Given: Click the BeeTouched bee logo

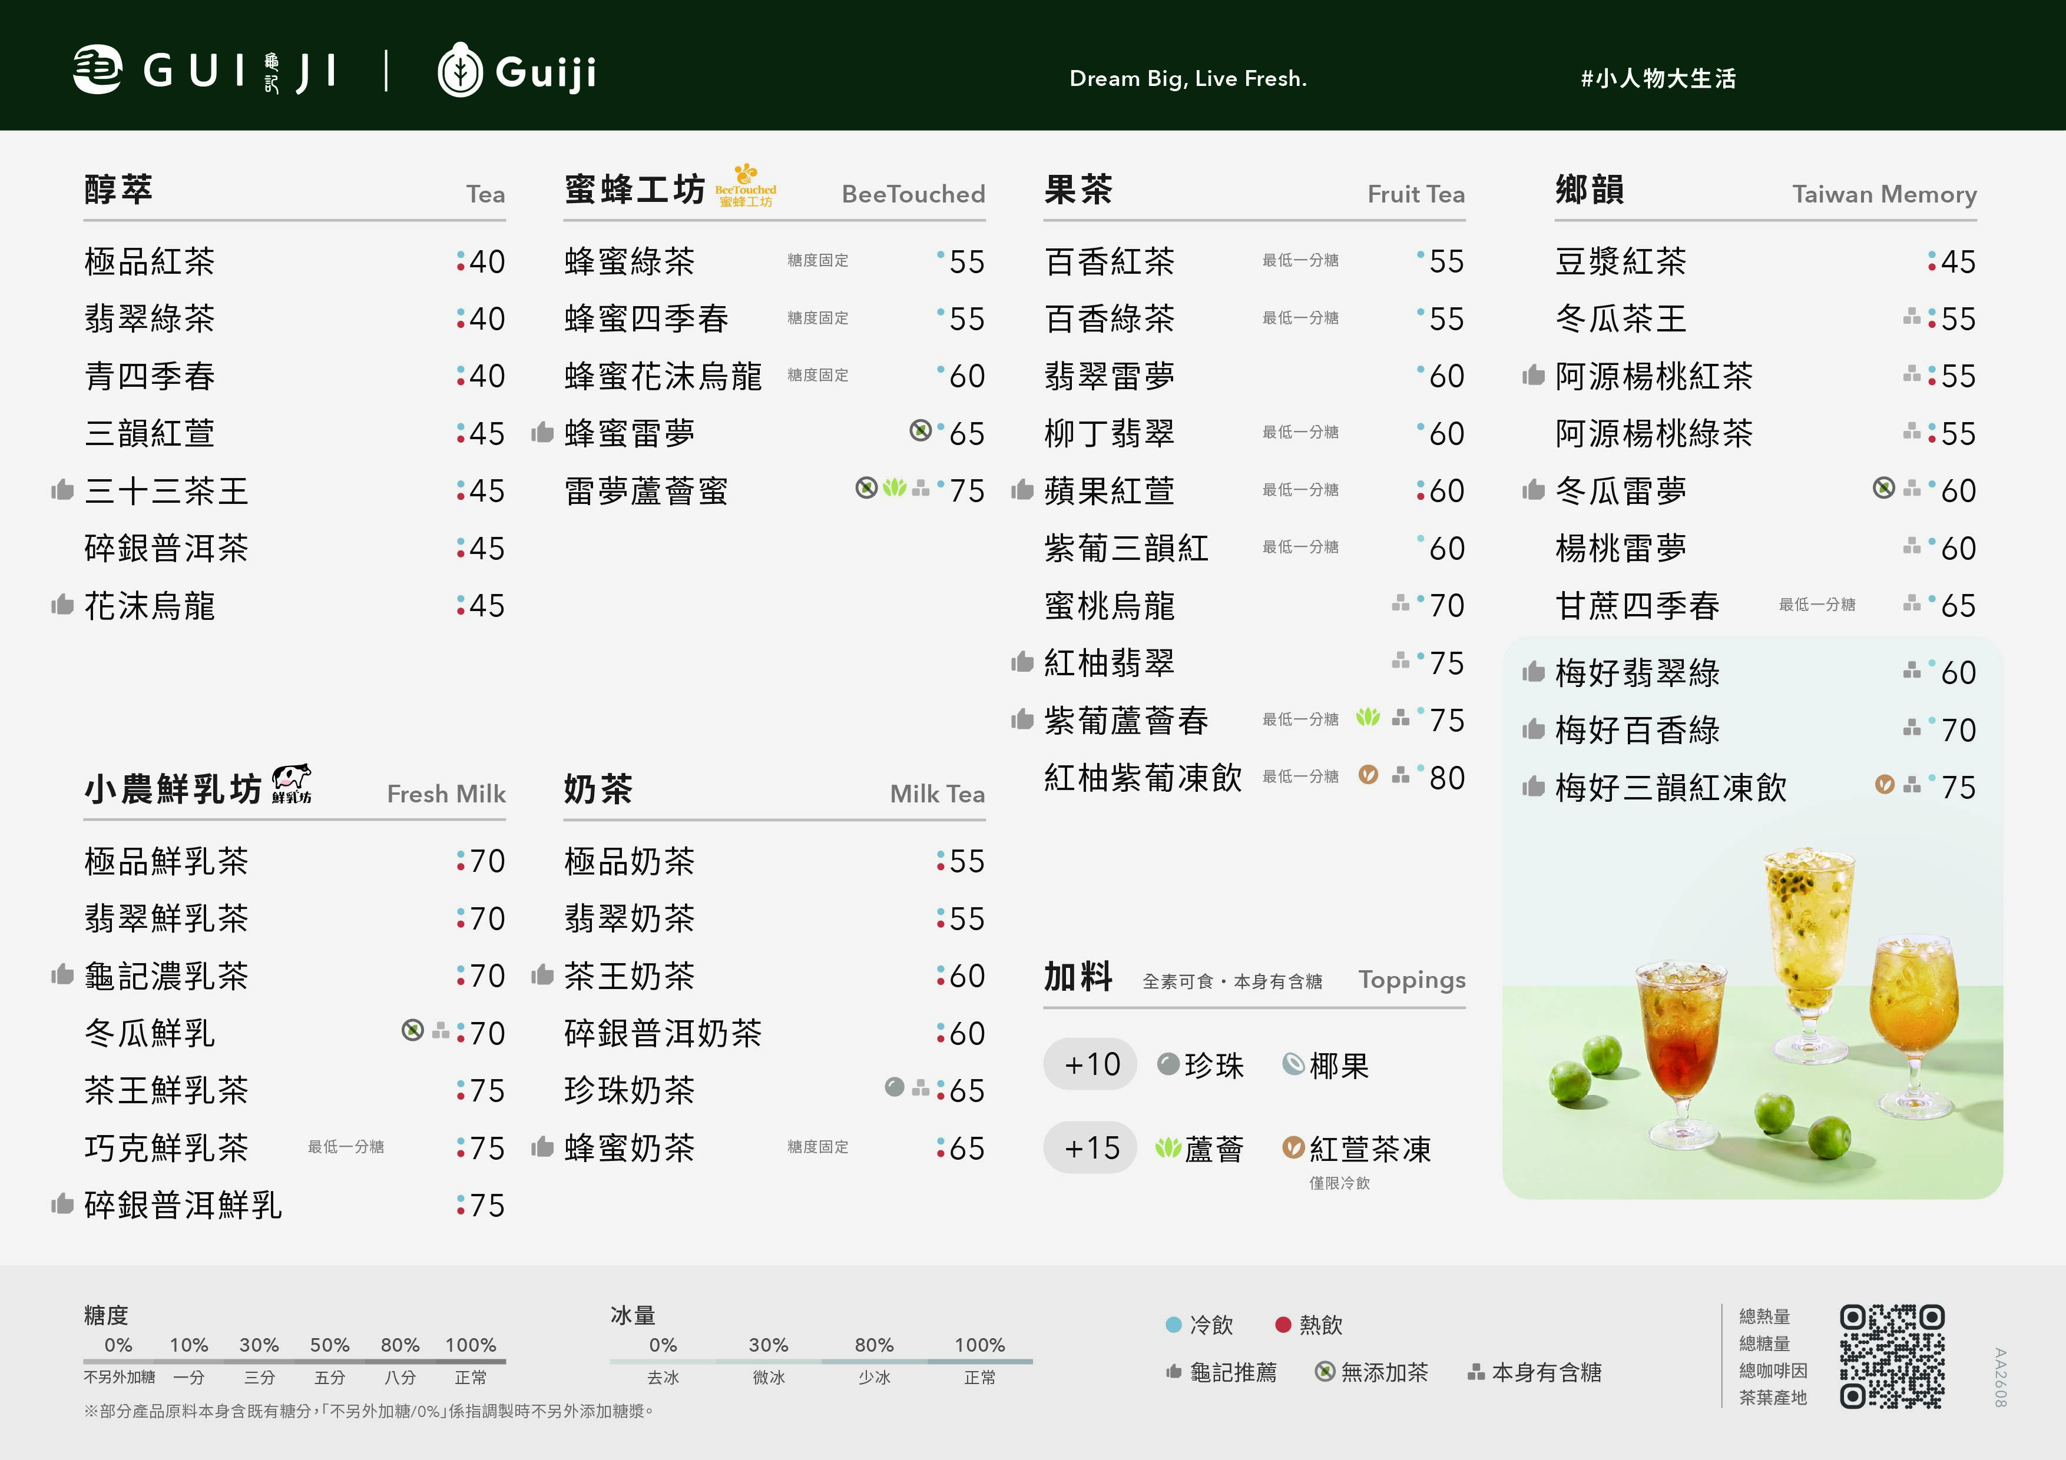Looking at the screenshot, I should click(746, 185).
